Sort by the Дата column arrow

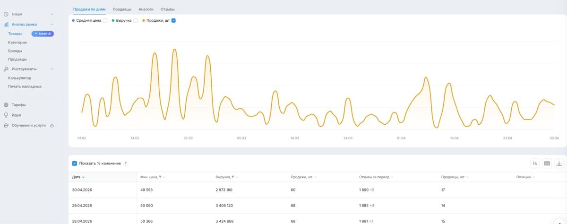pos(84,177)
